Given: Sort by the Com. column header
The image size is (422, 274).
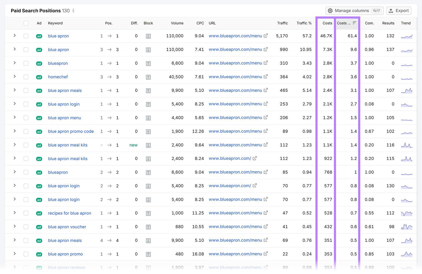Looking at the screenshot, I should (x=369, y=23).
